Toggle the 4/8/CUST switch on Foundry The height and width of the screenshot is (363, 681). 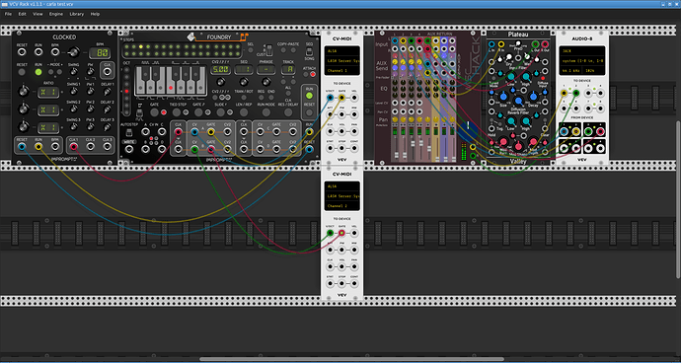tap(269, 49)
